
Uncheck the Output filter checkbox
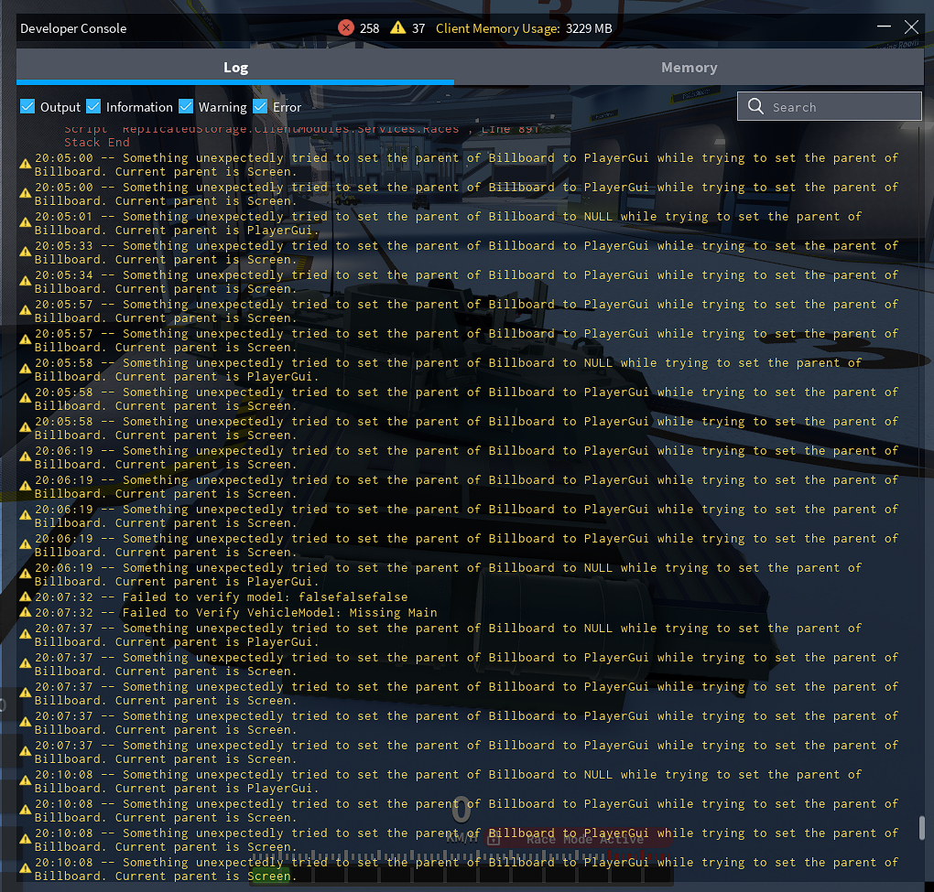tap(27, 107)
